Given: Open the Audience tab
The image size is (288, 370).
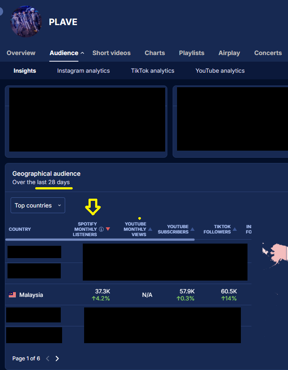Looking at the screenshot, I should point(64,53).
